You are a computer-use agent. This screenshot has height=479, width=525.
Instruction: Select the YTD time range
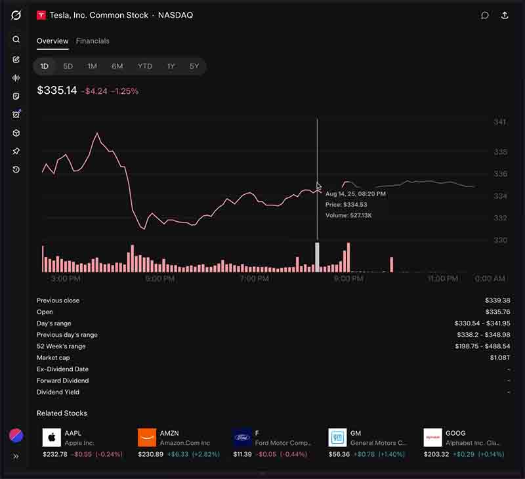144,66
